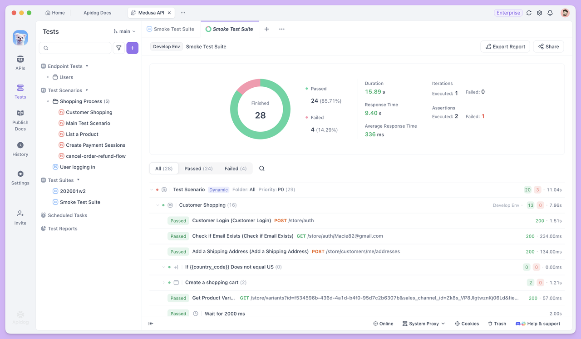Screen dimensions: 581x339
Task: Click the sync refresh icon near Enterprise
Action: point(529,13)
